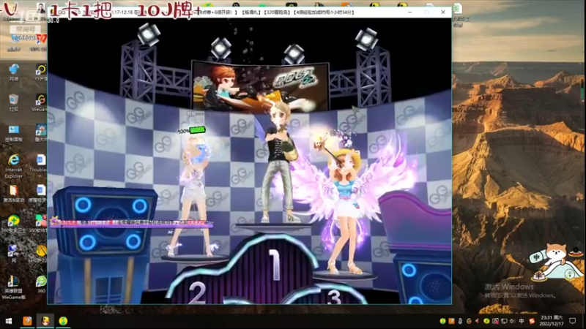Toggle the 中 input method tray indicator
Viewport: 586px width, 329px height.
(x=522, y=321)
